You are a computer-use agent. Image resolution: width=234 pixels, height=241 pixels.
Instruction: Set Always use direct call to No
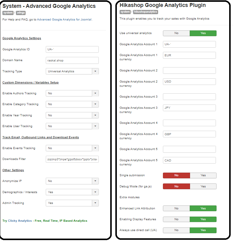(176, 230)
